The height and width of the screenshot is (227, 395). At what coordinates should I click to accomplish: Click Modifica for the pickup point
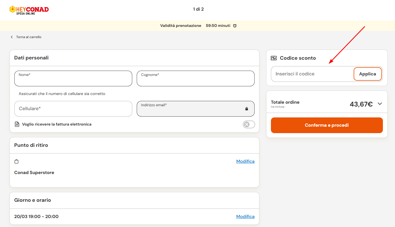tap(245, 161)
